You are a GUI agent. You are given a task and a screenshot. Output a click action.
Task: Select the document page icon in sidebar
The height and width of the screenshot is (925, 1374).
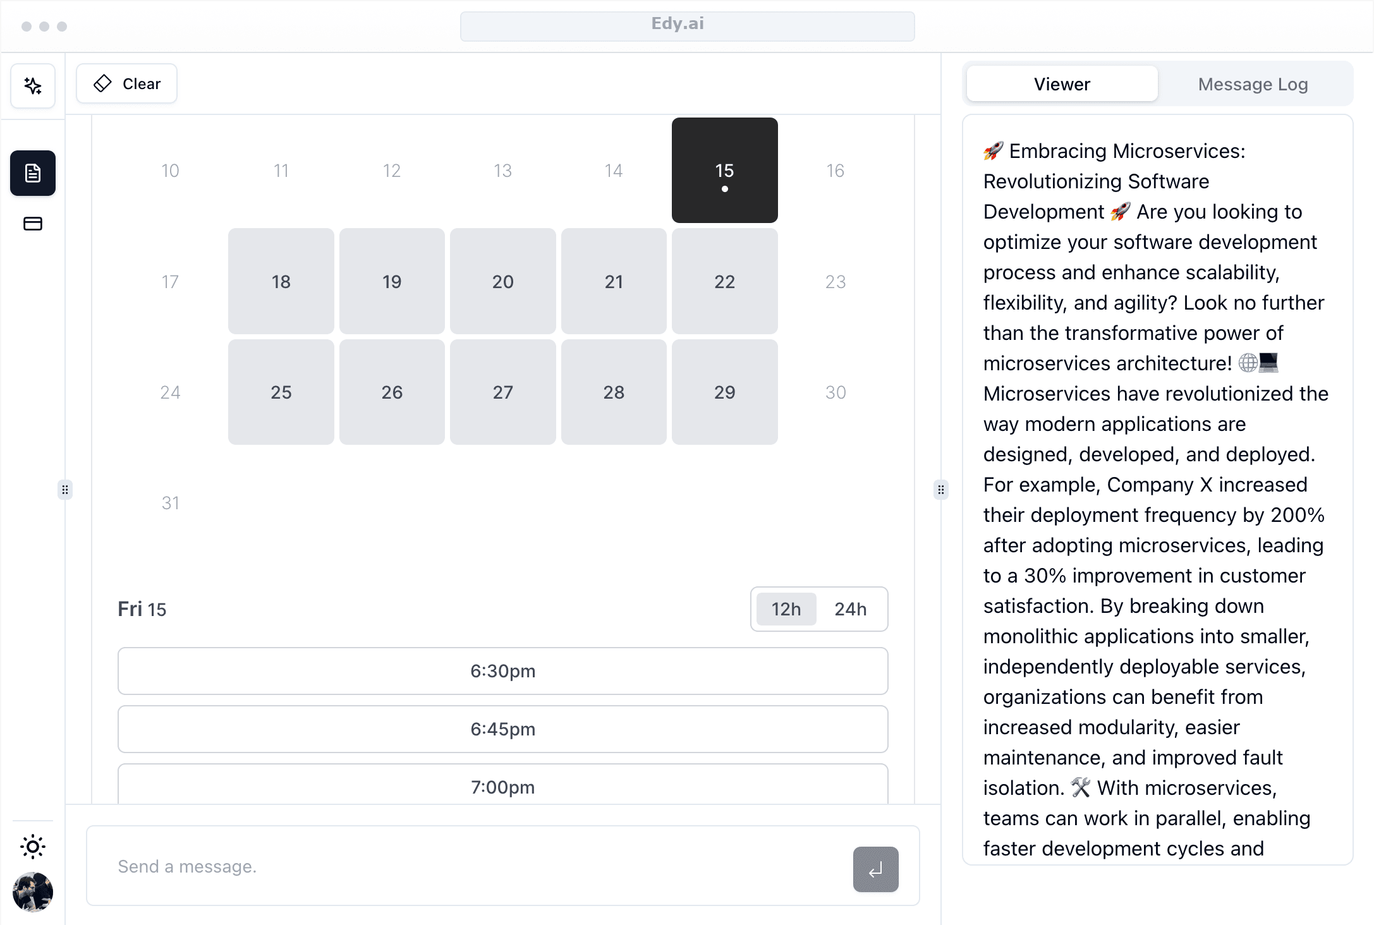coord(33,172)
